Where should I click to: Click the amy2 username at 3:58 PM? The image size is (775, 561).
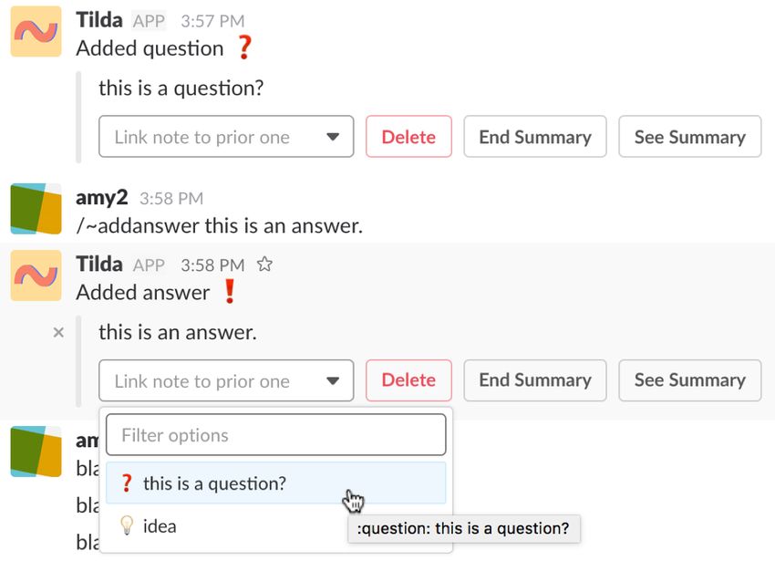point(102,197)
